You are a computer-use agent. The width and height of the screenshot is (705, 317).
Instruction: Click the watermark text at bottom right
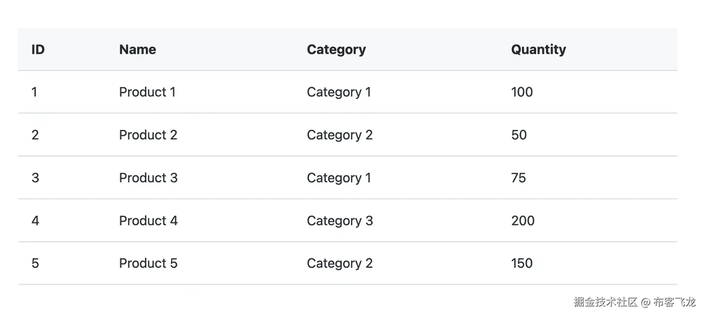click(x=634, y=302)
